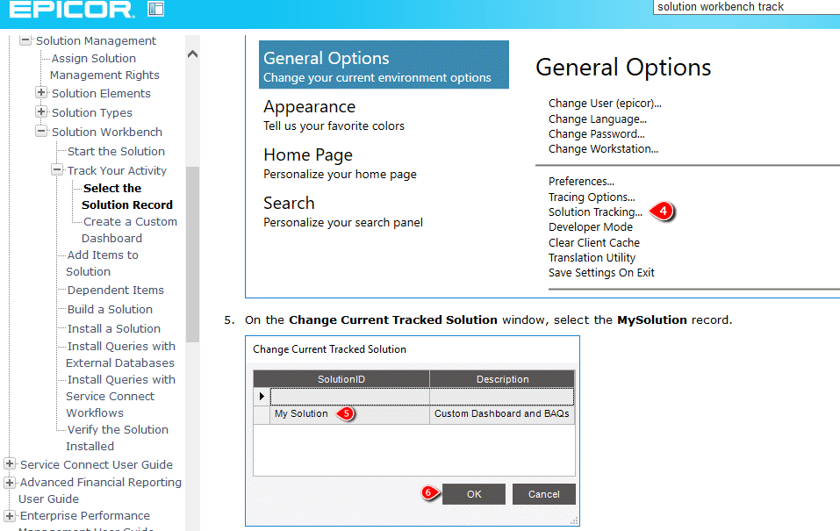Screen dimensions: 840x531
Task: Click the Custom Dashboard and BAQs cell
Action: tap(502, 413)
